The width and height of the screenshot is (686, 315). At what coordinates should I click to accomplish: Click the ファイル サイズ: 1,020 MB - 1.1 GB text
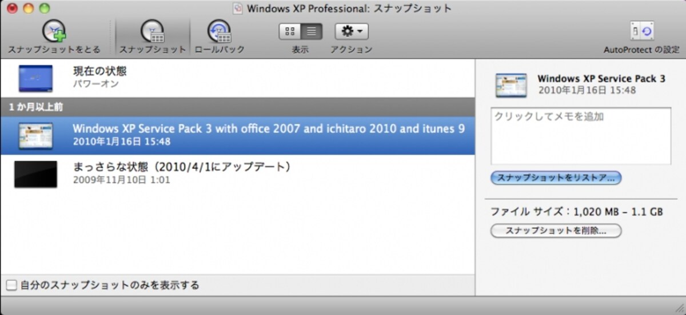click(577, 212)
